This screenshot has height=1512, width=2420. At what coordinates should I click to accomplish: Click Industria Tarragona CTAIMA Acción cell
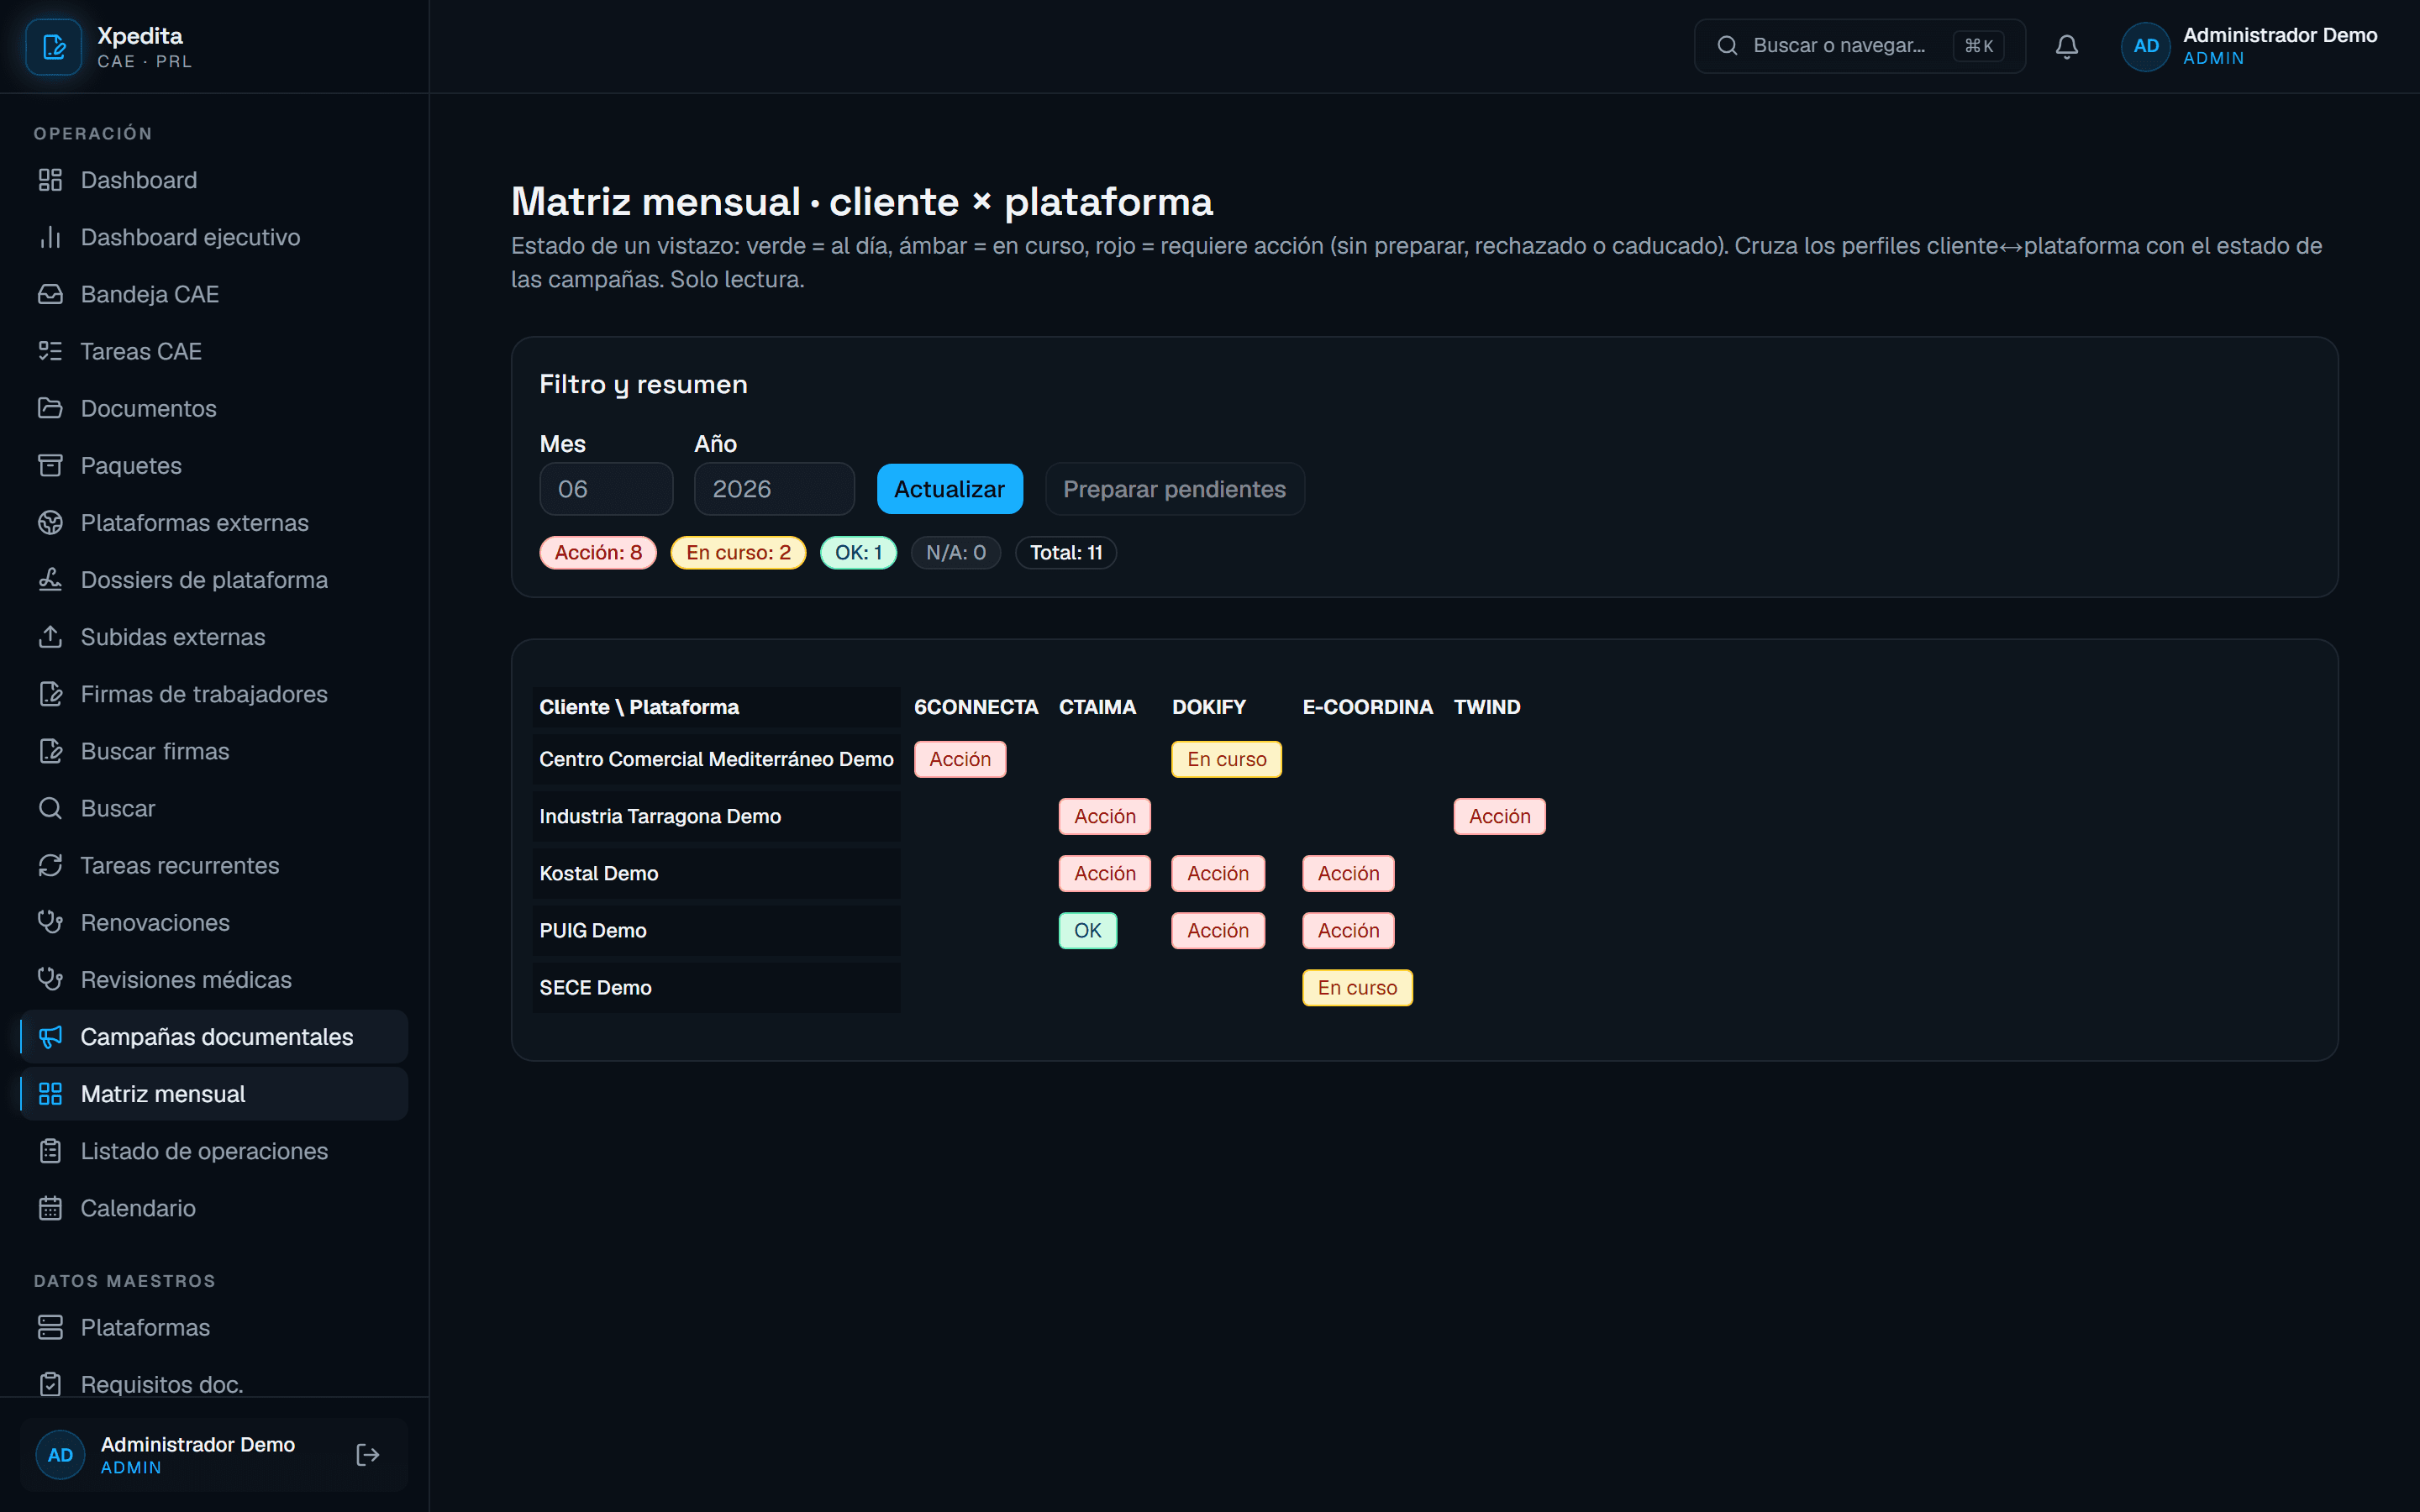(1104, 816)
